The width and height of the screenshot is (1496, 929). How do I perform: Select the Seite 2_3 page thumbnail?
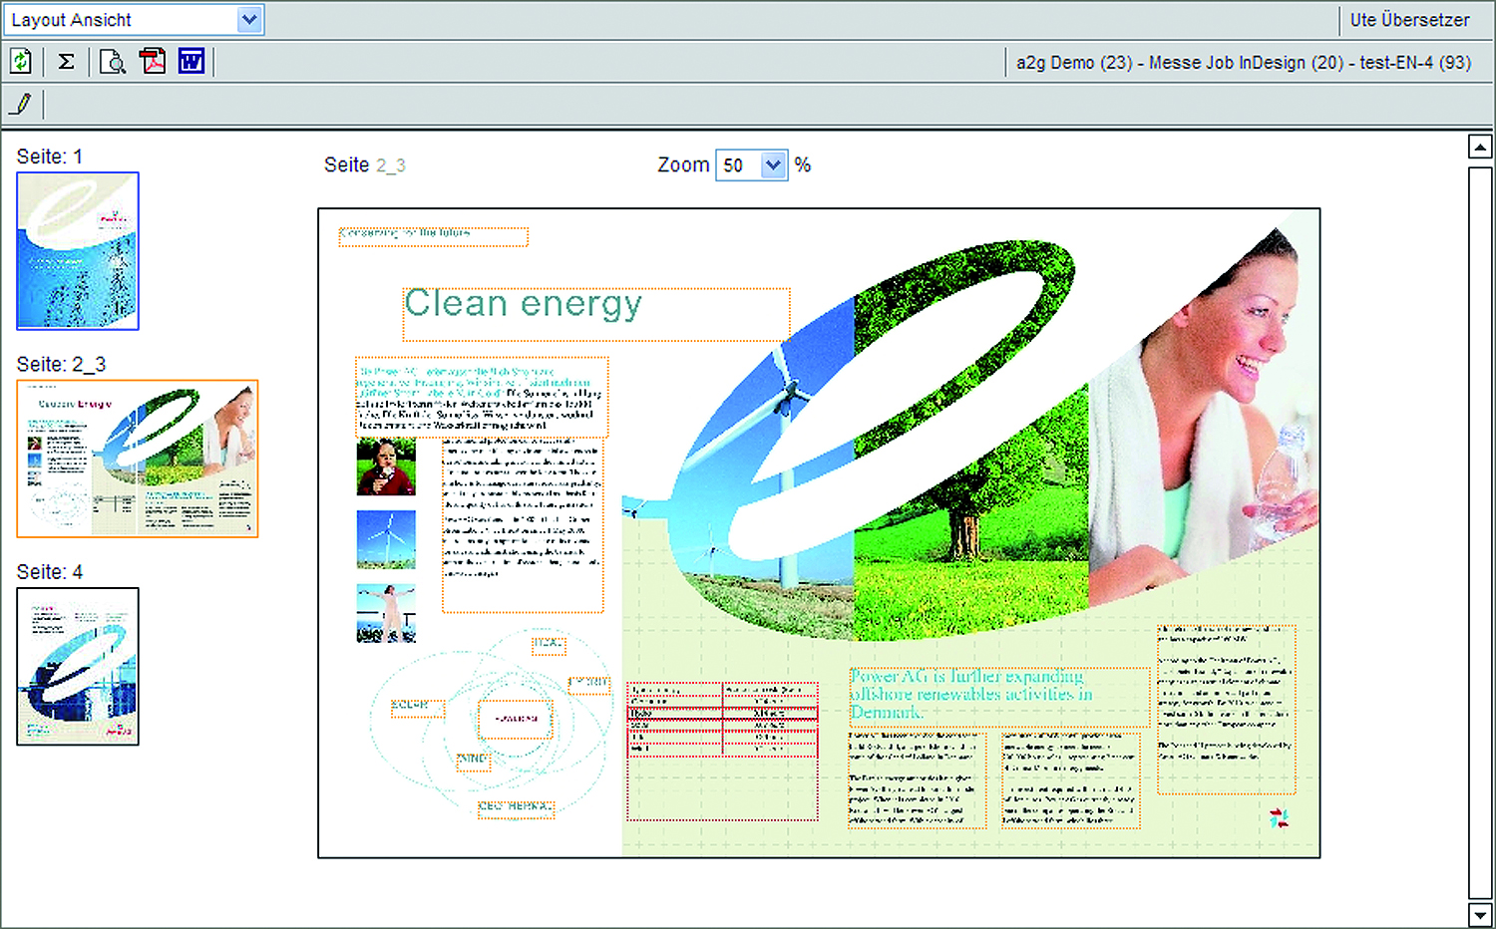pyautogui.click(x=138, y=459)
